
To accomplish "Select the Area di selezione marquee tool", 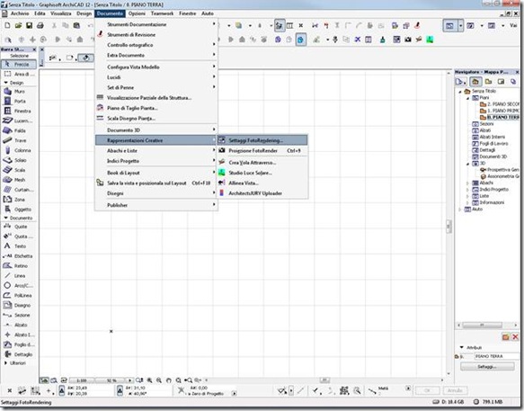I will [x=19, y=74].
